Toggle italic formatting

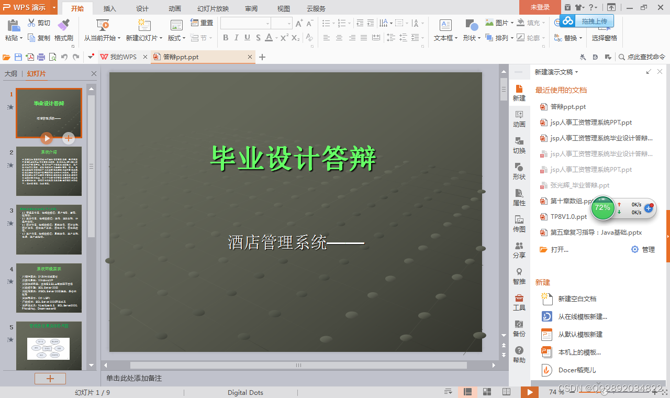tap(237, 37)
